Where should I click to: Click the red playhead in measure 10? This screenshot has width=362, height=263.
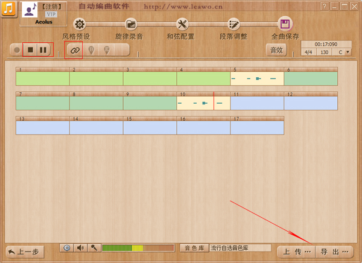click(x=214, y=101)
